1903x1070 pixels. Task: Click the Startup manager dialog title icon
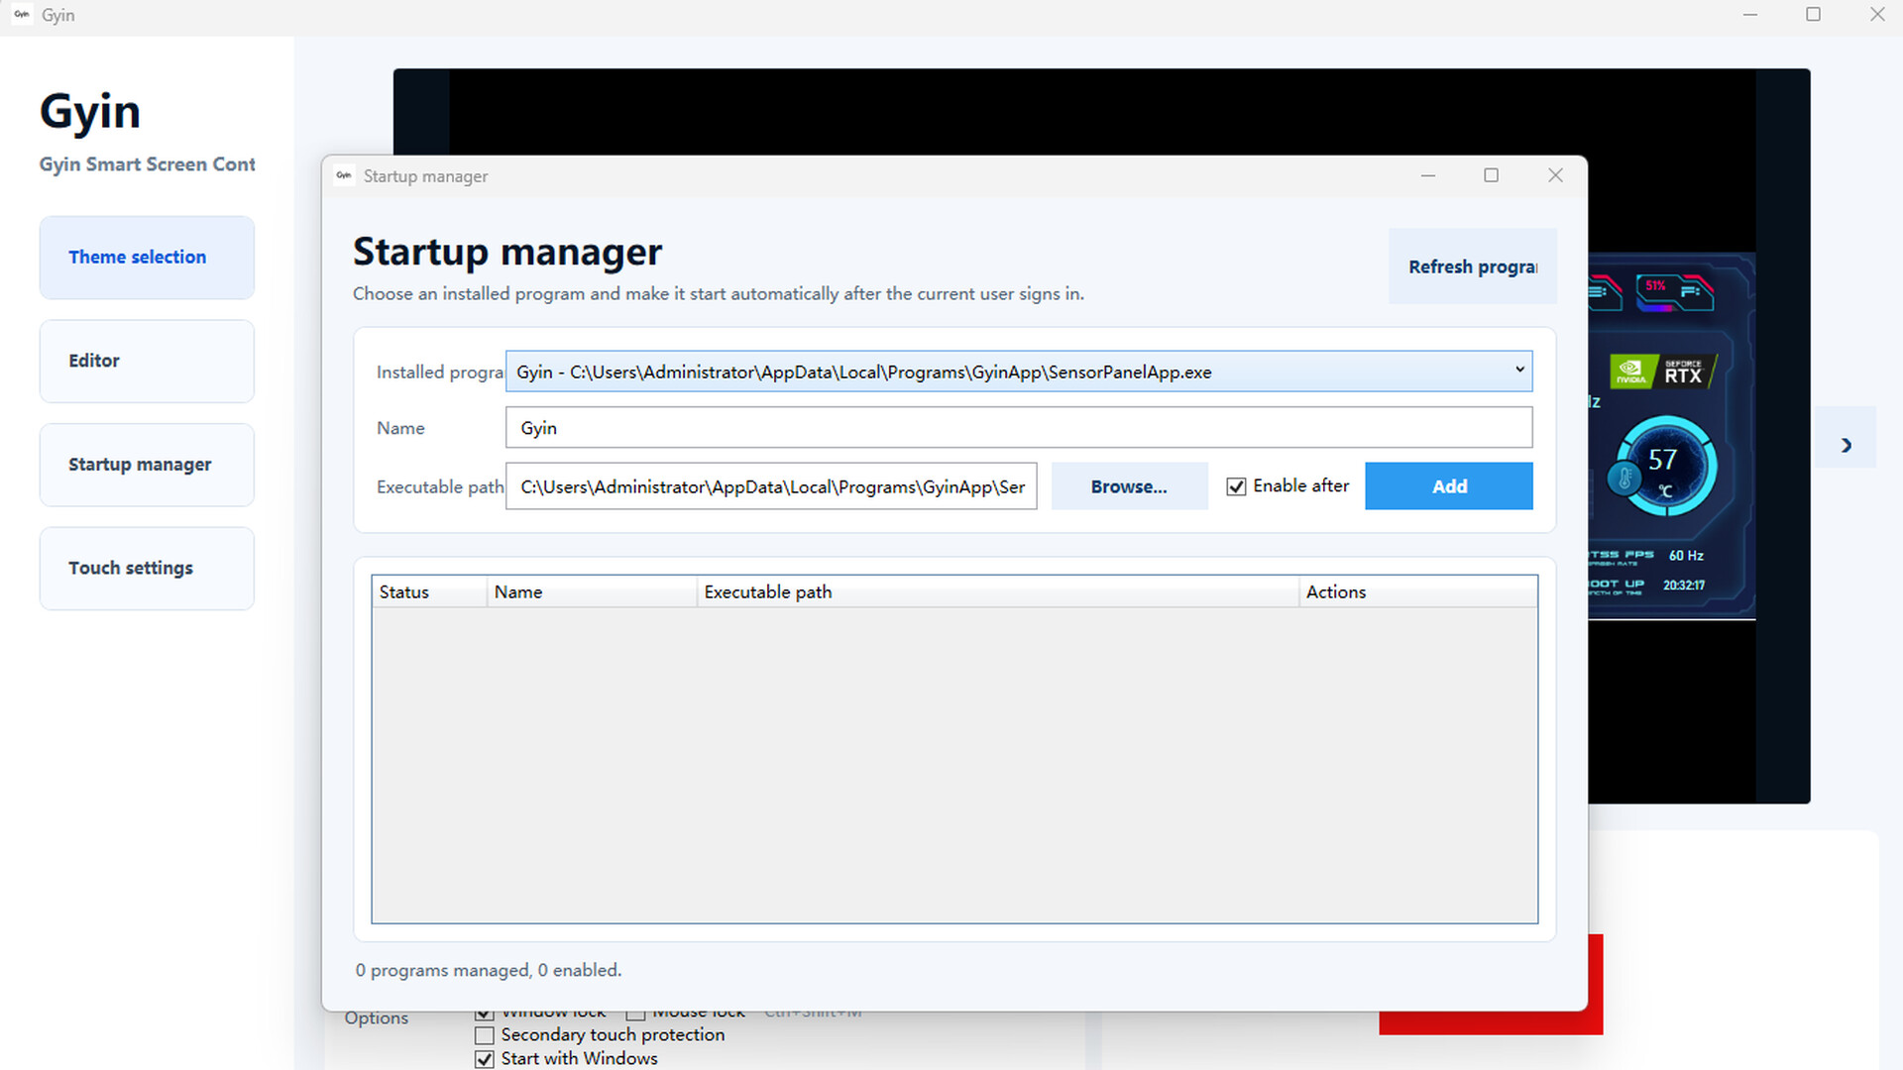pos(344,175)
